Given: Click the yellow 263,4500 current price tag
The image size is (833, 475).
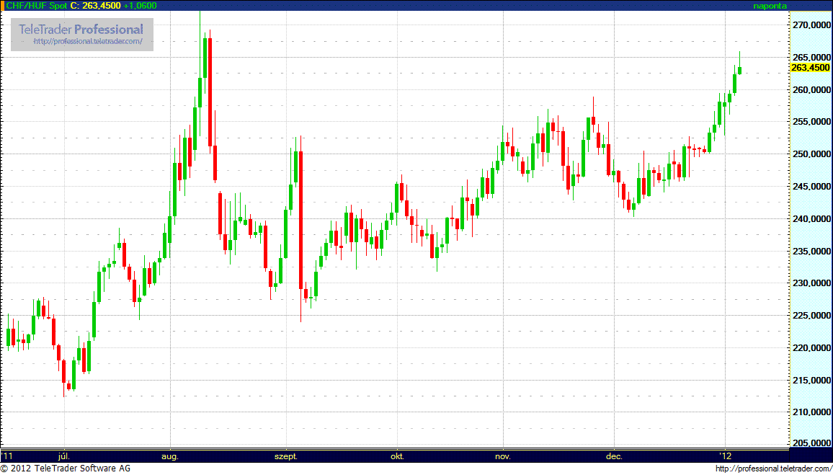Looking at the screenshot, I should (x=810, y=68).
